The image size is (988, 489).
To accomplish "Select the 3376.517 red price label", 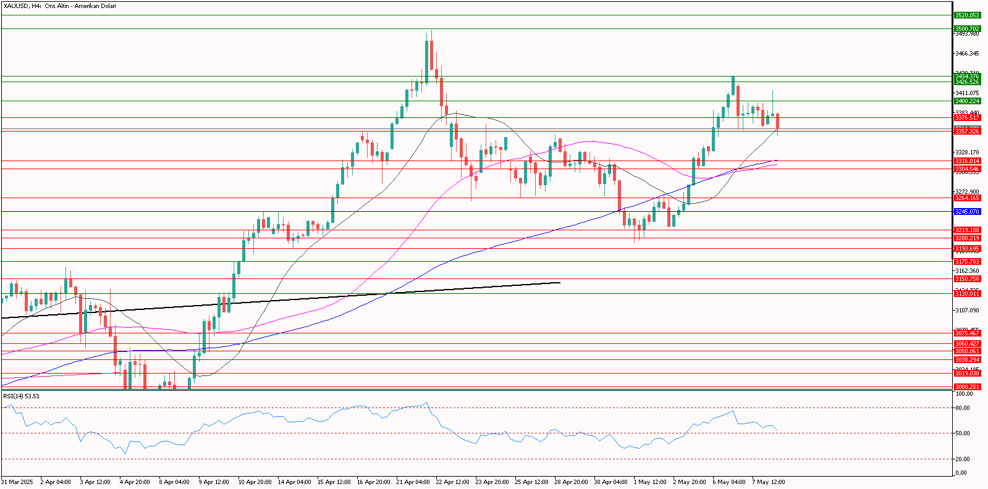I will coord(967,117).
